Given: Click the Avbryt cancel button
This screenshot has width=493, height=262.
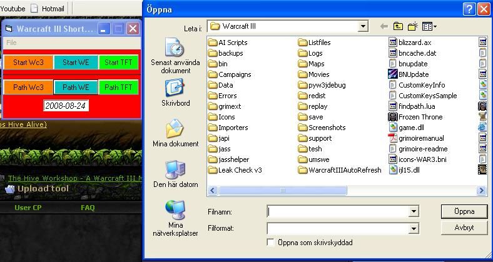Looking at the screenshot, I should tap(464, 228).
